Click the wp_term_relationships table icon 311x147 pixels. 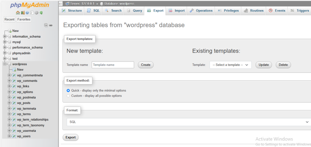click(14, 120)
